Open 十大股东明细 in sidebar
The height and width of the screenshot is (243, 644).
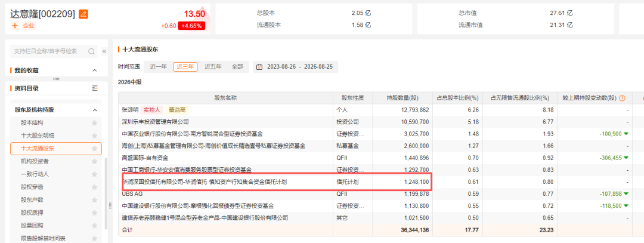click(x=38, y=136)
